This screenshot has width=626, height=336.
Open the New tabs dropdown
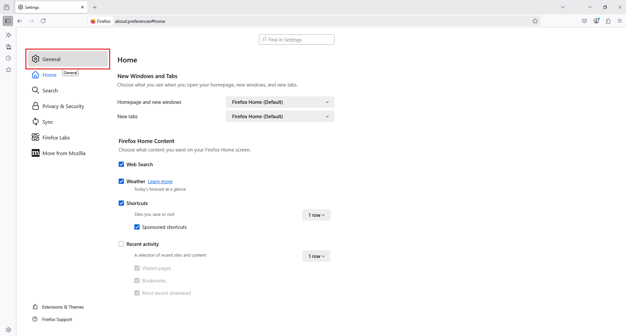[x=280, y=117]
